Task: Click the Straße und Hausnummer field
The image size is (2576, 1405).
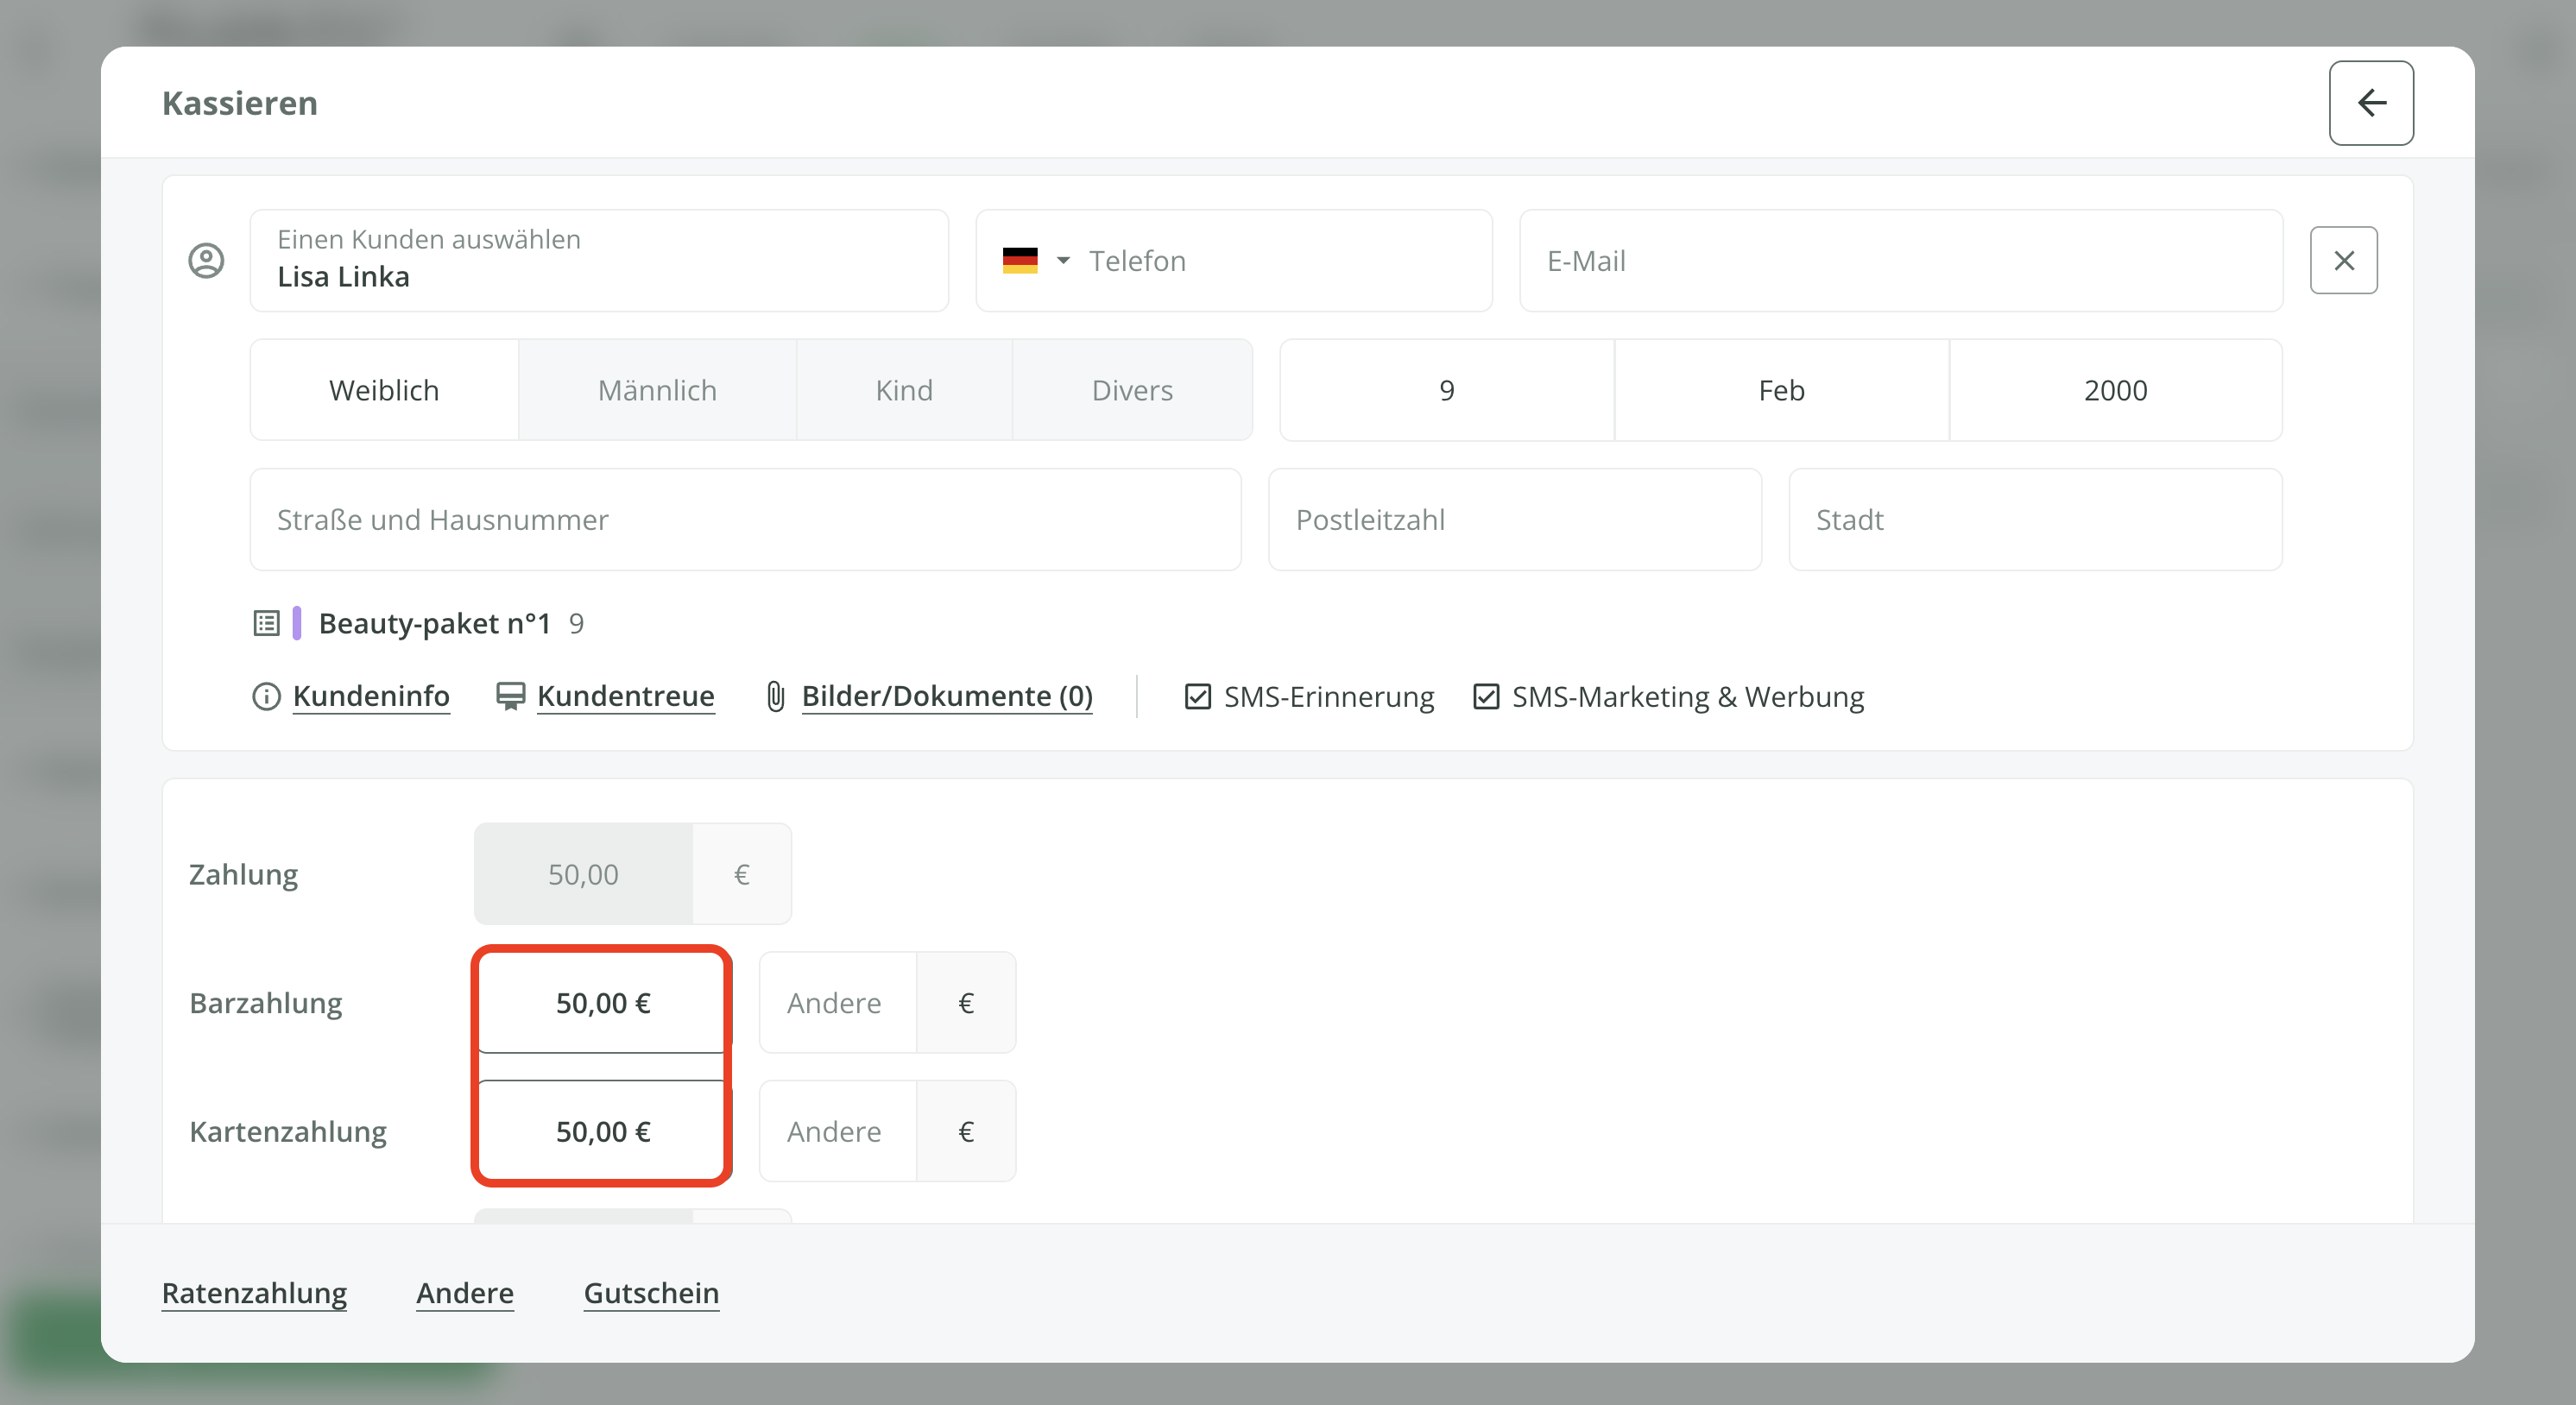Action: click(745, 520)
